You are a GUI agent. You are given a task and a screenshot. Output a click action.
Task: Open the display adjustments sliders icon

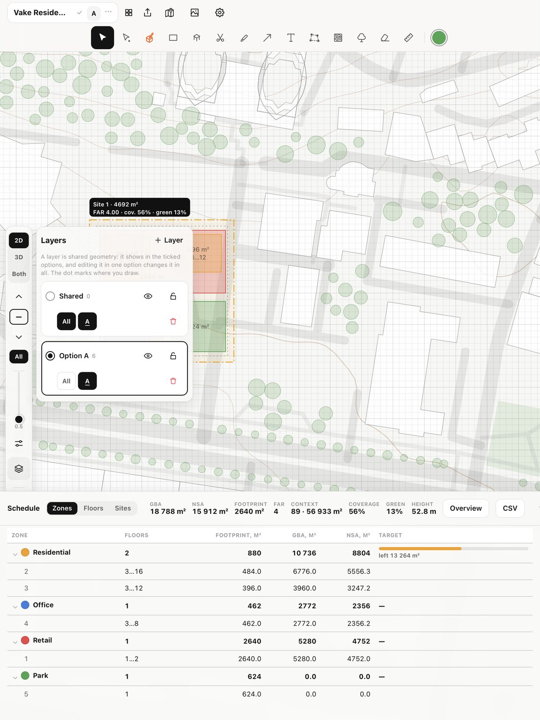point(19,443)
